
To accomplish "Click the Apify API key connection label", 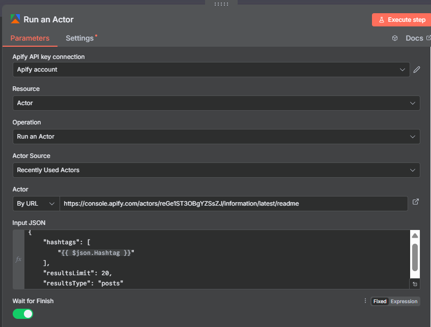I will [x=49, y=57].
